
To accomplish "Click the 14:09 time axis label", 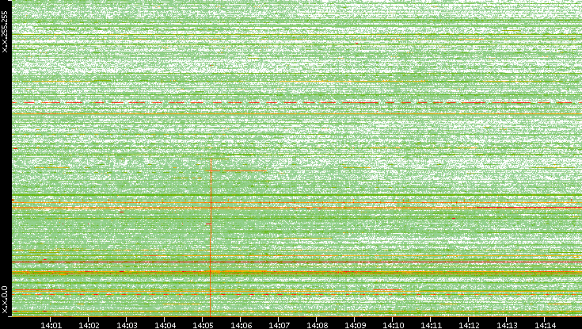I will coord(356,325).
